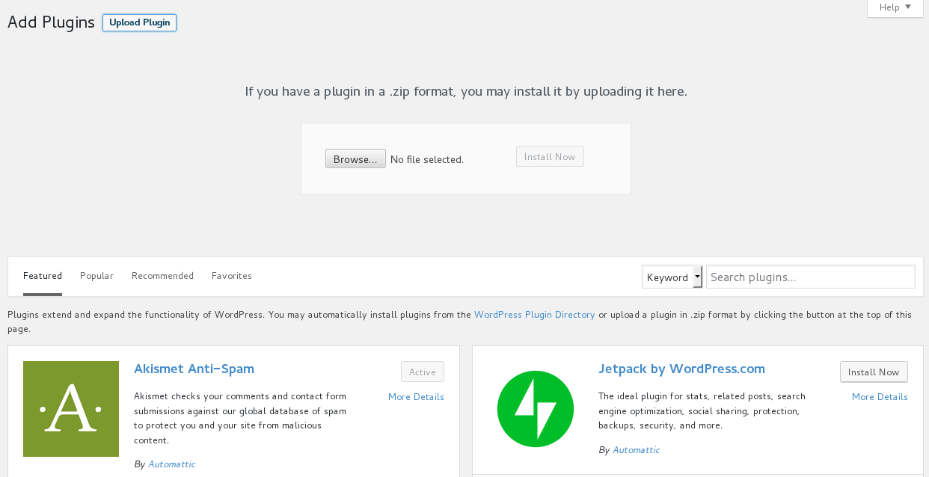This screenshot has height=477, width=929.
Task: Click the Automattic link under Jetpack
Action: tap(636, 449)
